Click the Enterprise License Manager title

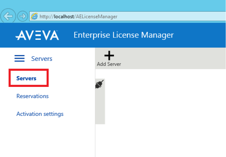(124, 35)
